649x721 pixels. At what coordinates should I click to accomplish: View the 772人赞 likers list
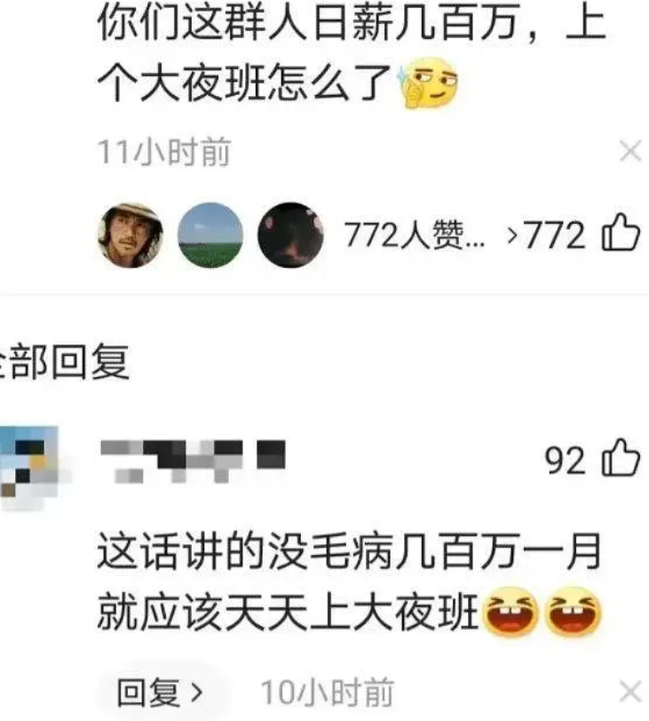(414, 235)
